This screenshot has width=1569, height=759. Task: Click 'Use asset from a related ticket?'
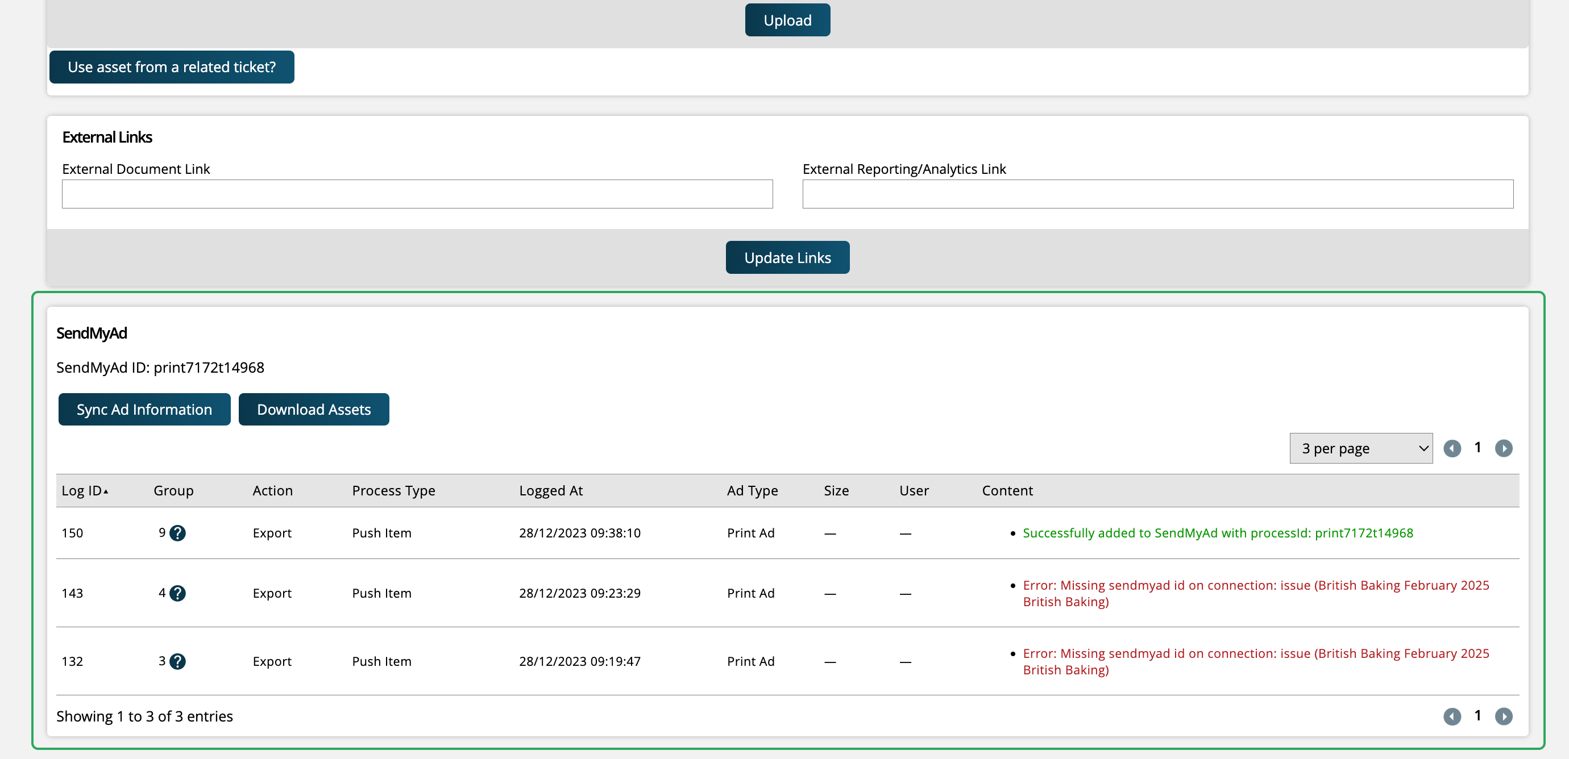tap(172, 67)
